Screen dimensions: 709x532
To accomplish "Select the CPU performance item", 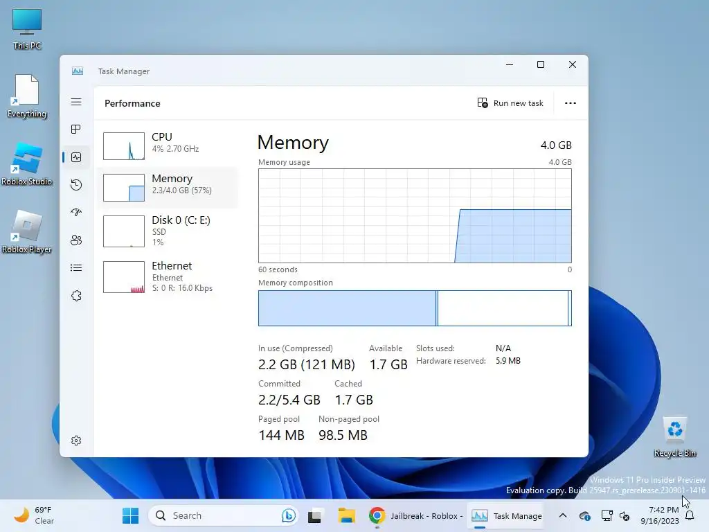I will 168,145.
